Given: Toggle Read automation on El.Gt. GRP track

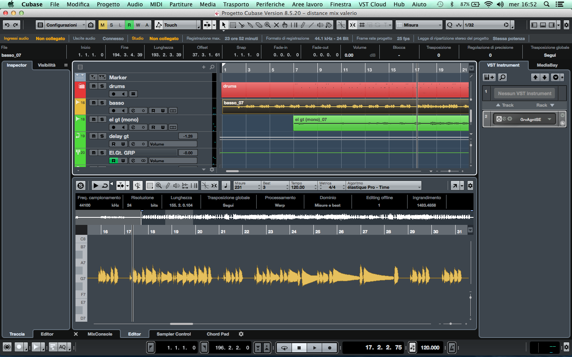Looking at the screenshot, I should click(114, 161).
